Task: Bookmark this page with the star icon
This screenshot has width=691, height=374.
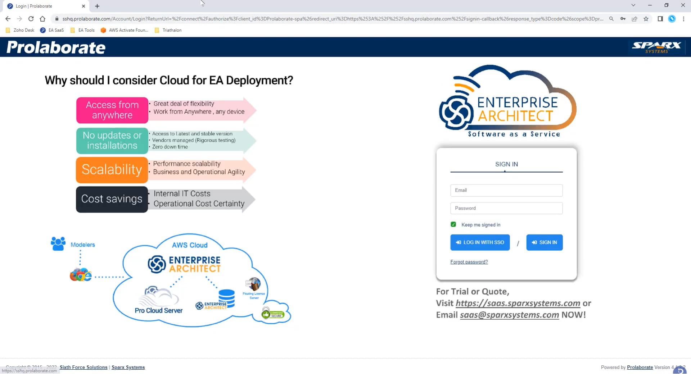Action: click(x=646, y=19)
